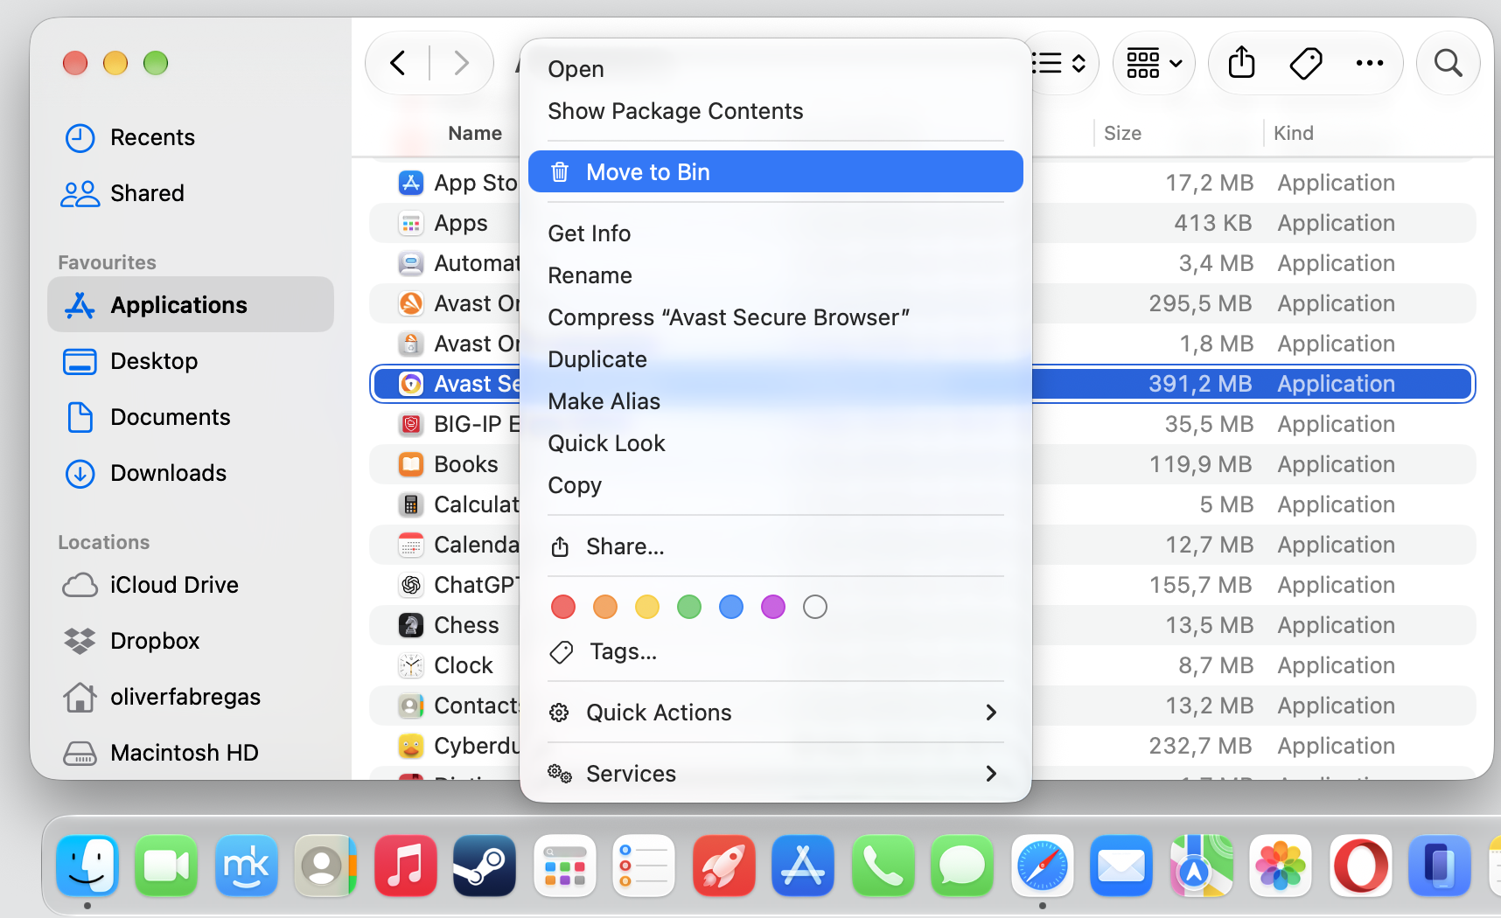This screenshot has height=918, width=1501.
Task: Apply the orange tag color
Action: coord(605,607)
